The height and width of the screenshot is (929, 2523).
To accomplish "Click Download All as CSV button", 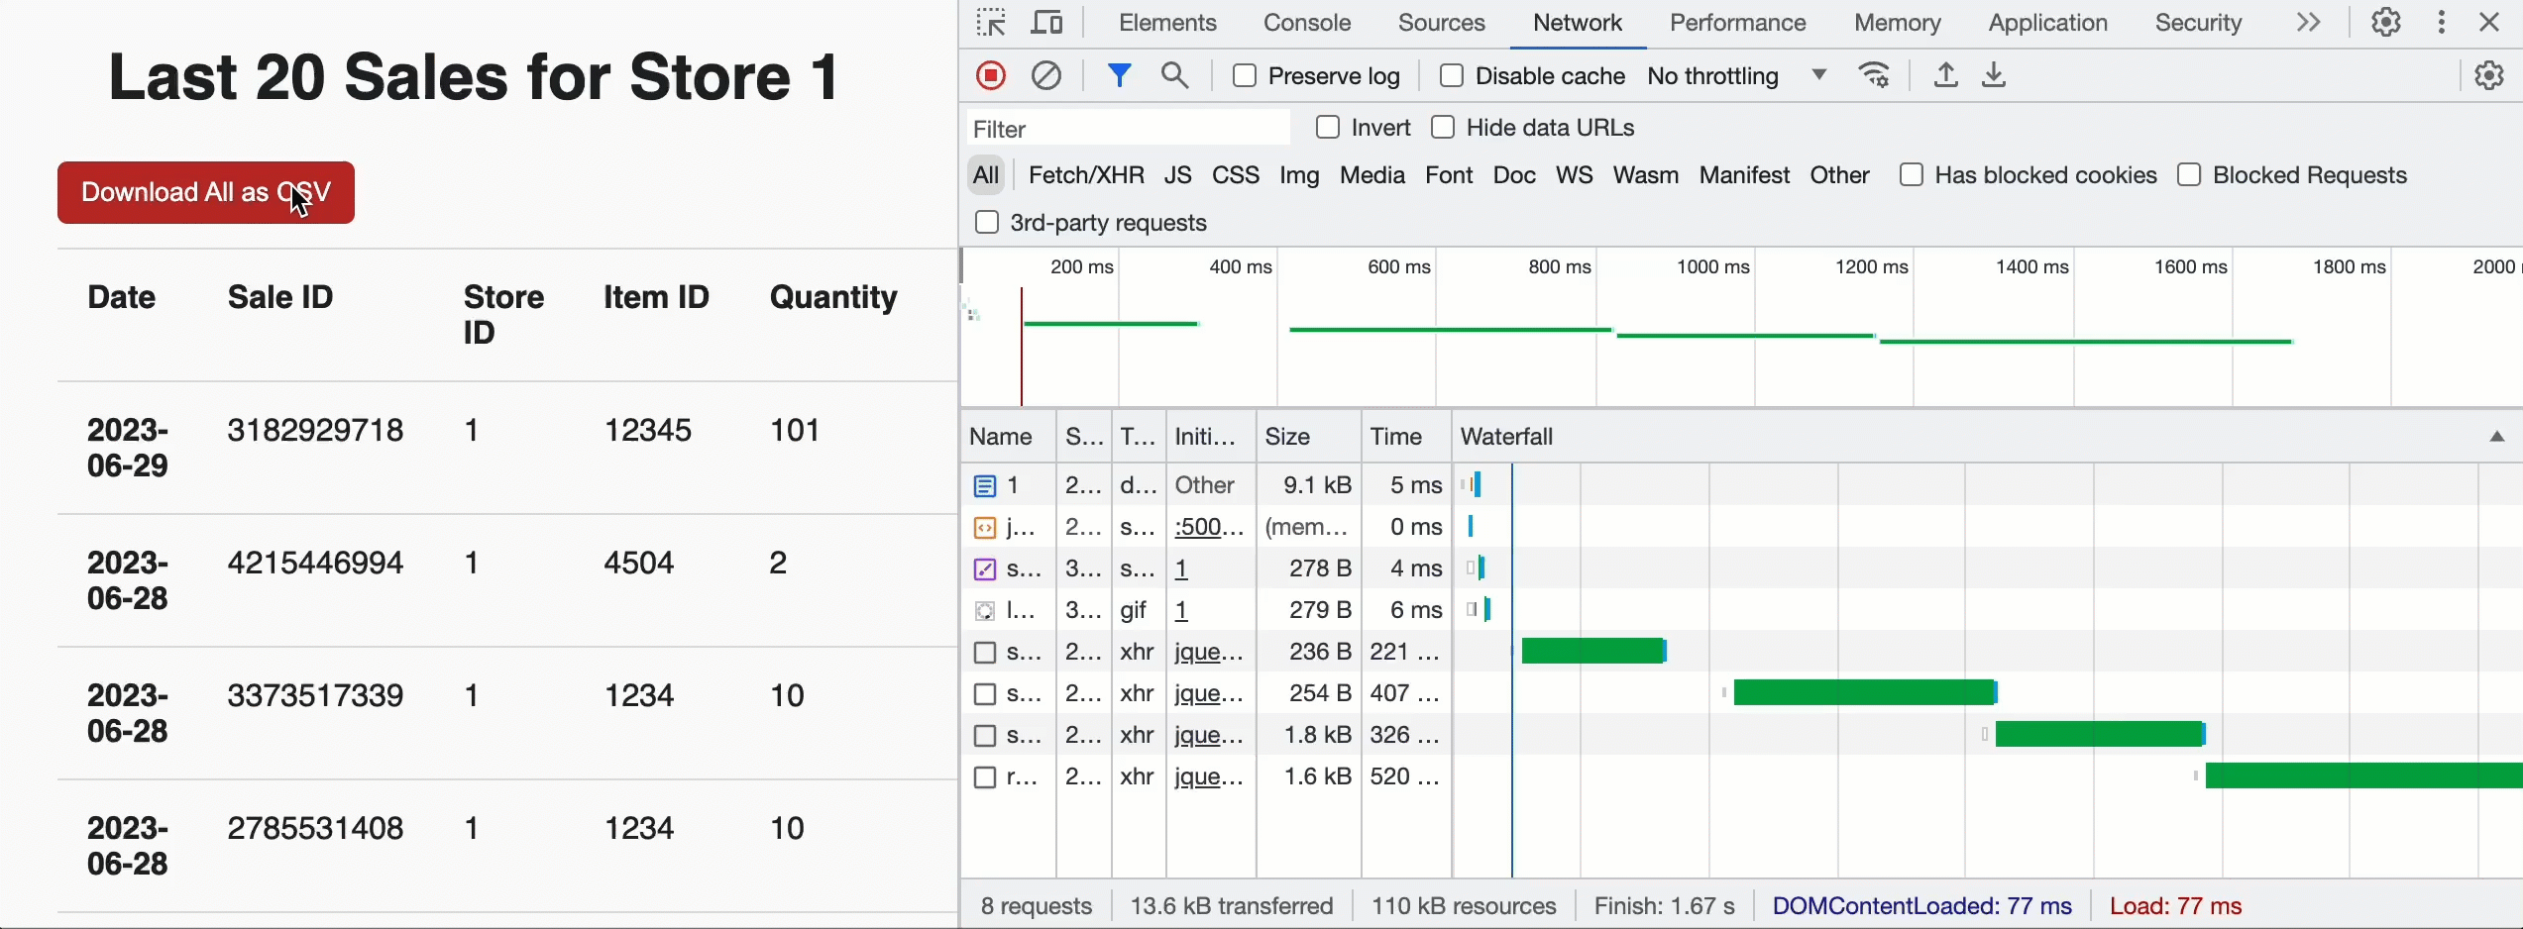I will tap(206, 192).
